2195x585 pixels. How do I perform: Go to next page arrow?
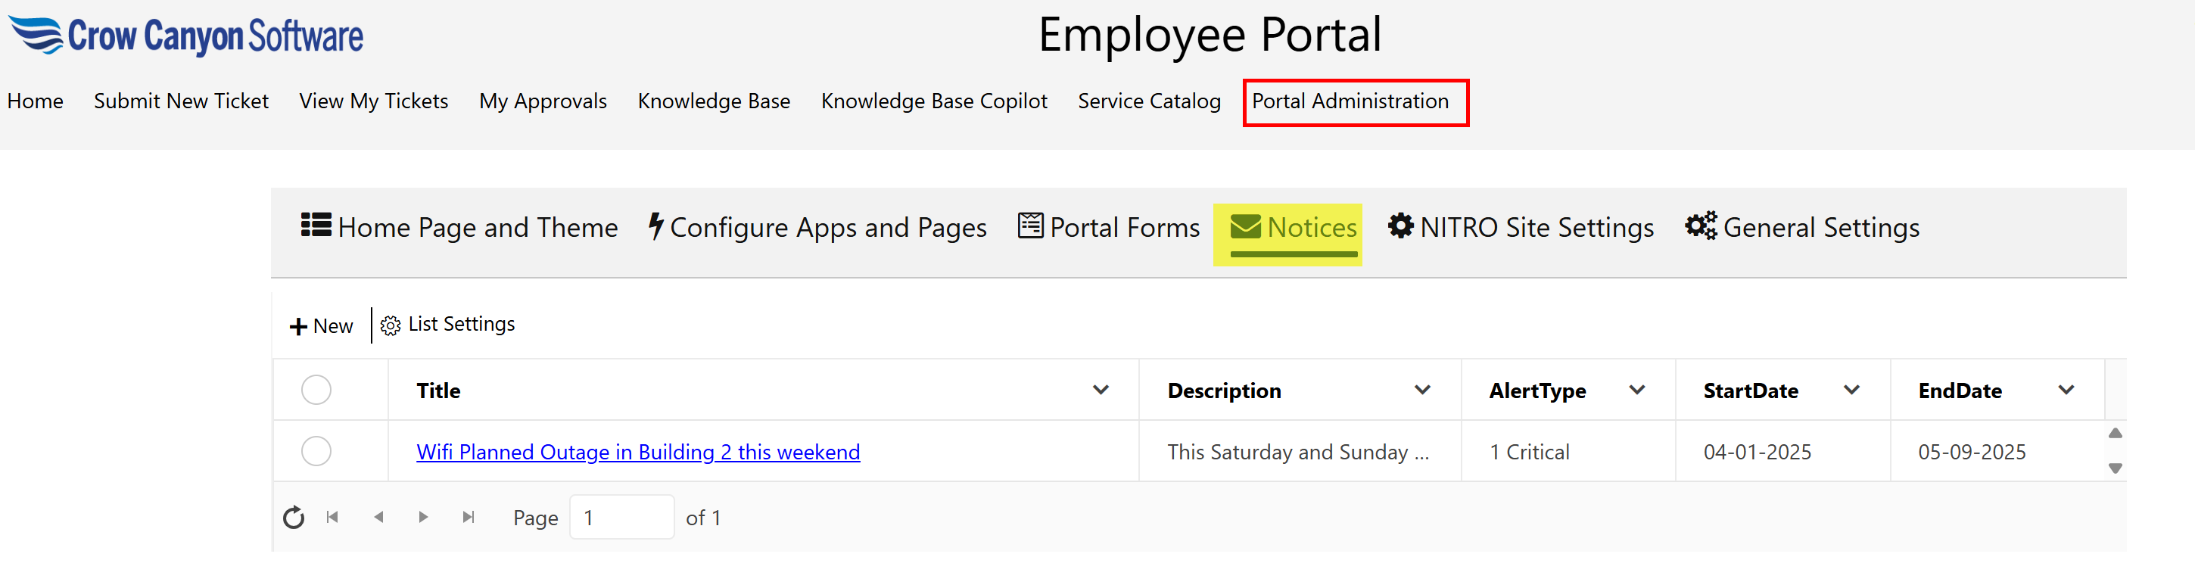click(422, 518)
